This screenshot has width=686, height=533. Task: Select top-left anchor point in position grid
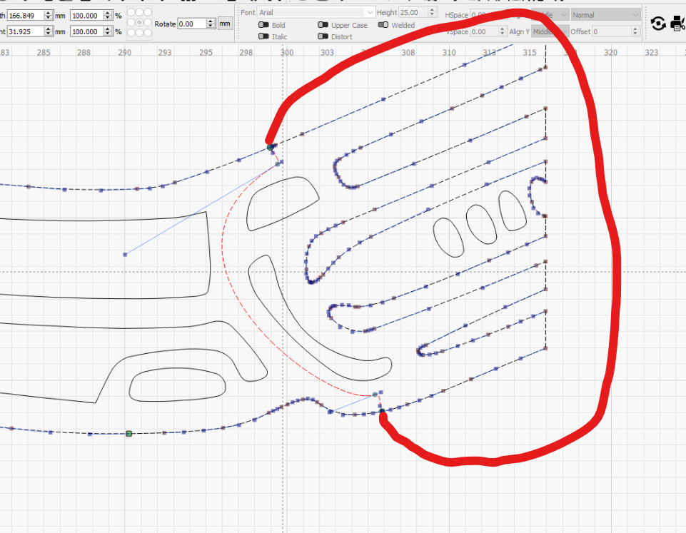[131, 12]
